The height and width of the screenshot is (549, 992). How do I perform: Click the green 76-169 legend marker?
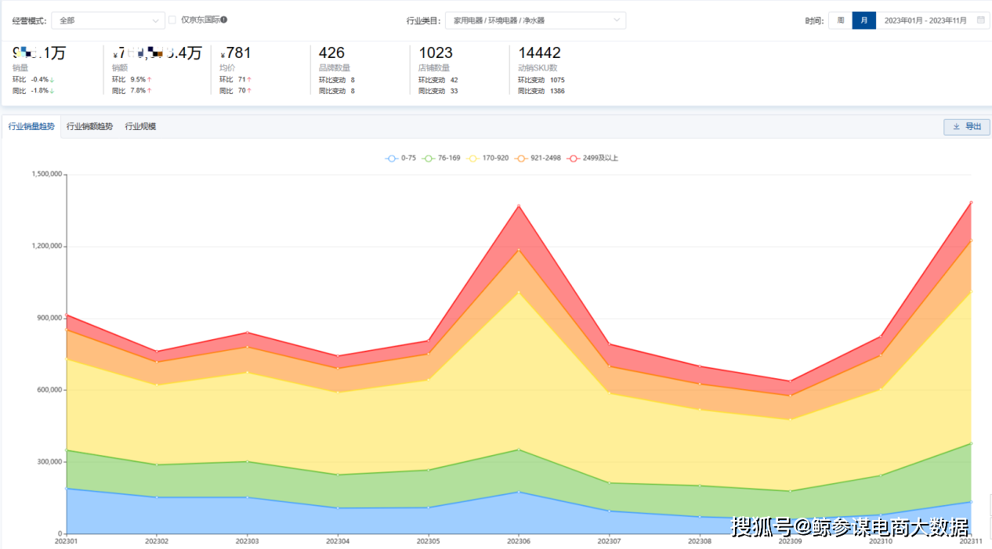click(x=429, y=158)
